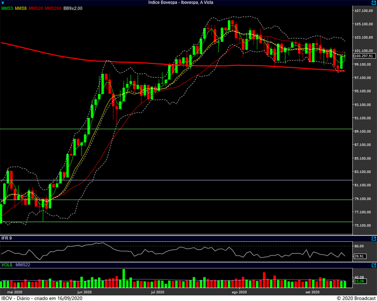Screen dimensions: 377x301
Task: Click the IFR value tag 39,91
Action: 360,257
